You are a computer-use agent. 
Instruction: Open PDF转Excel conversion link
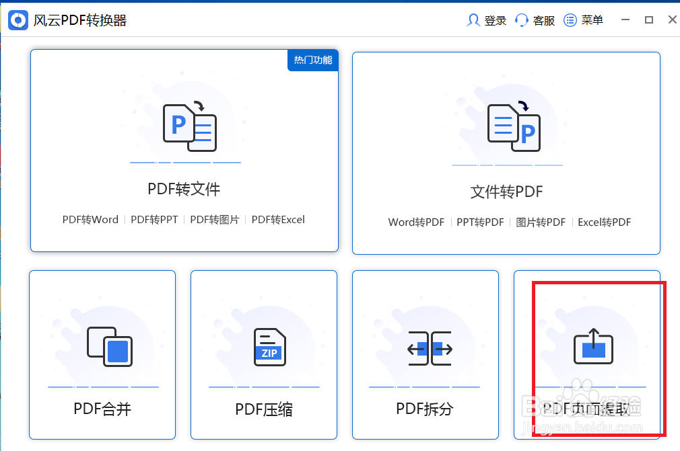coord(278,219)
